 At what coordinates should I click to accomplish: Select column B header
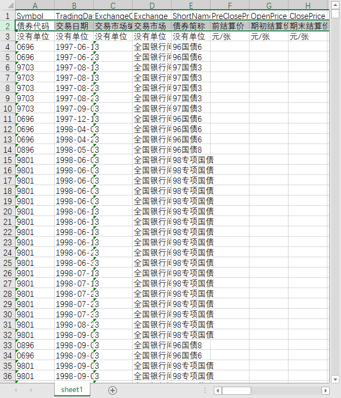[x=74, y=5]
